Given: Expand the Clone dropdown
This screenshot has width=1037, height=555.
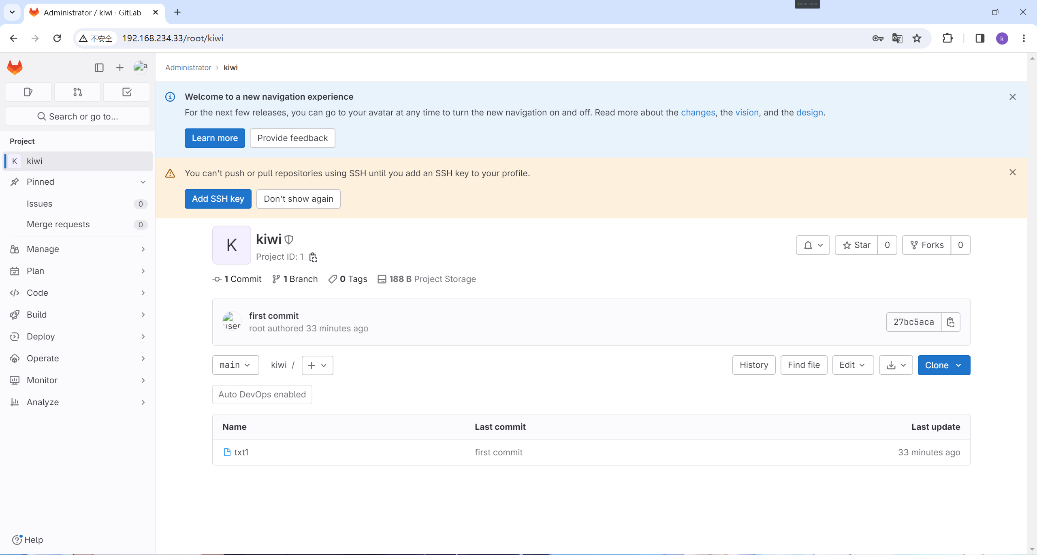Looking at the screenshot, I should tap(943, 365).
